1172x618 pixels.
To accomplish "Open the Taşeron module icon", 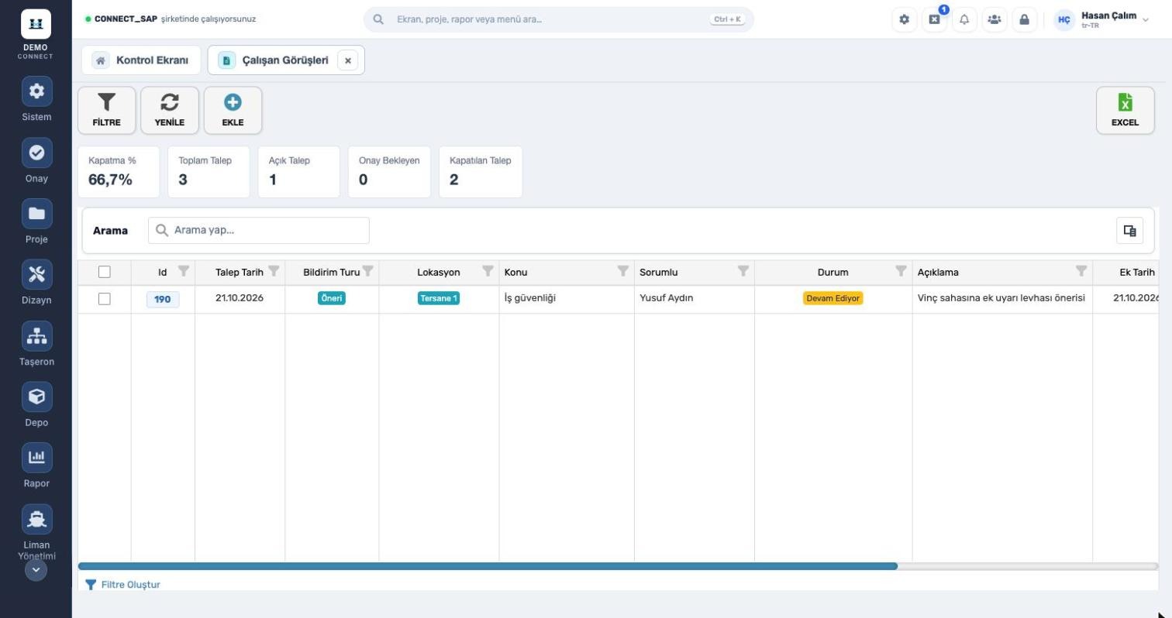I will point(36,336).
